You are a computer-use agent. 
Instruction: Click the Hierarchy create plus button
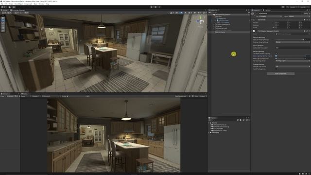[210, 13]
